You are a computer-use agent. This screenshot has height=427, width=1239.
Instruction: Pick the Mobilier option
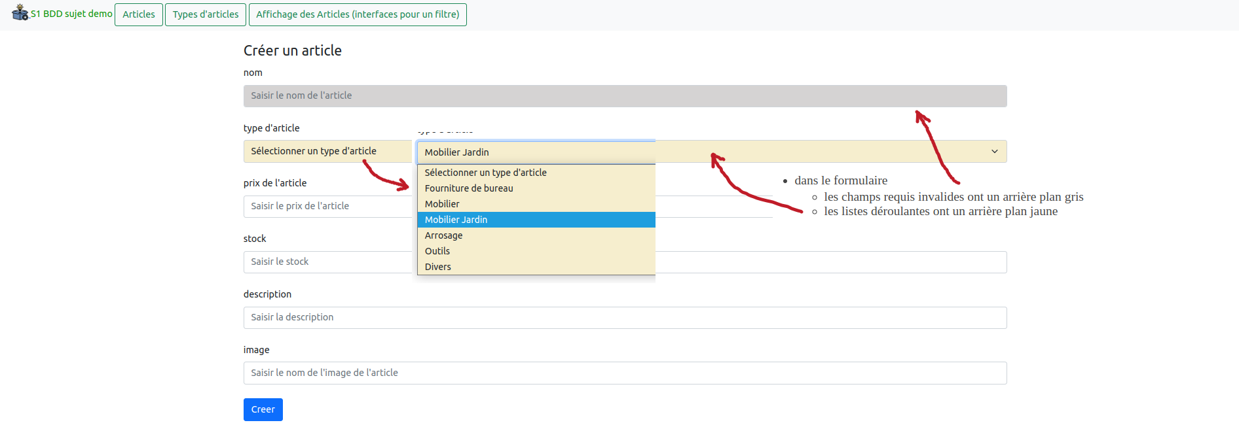click(442, 204)
